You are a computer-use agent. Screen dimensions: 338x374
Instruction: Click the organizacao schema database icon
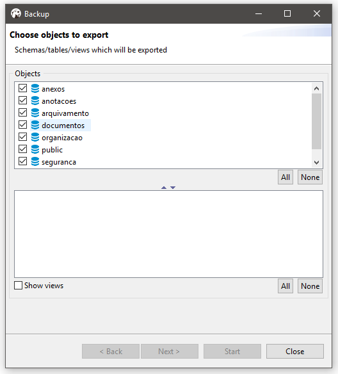point(35,137)
